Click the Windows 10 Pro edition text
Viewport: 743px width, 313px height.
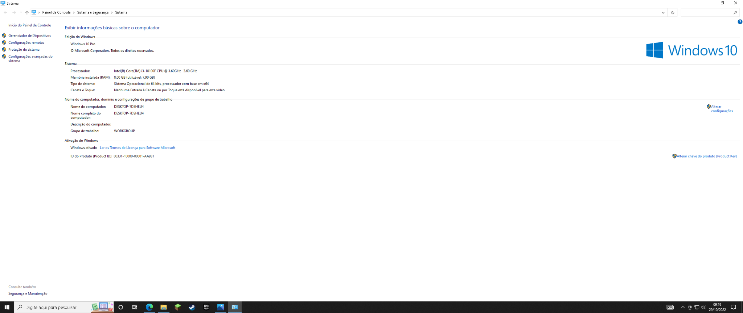click(83, 44)
